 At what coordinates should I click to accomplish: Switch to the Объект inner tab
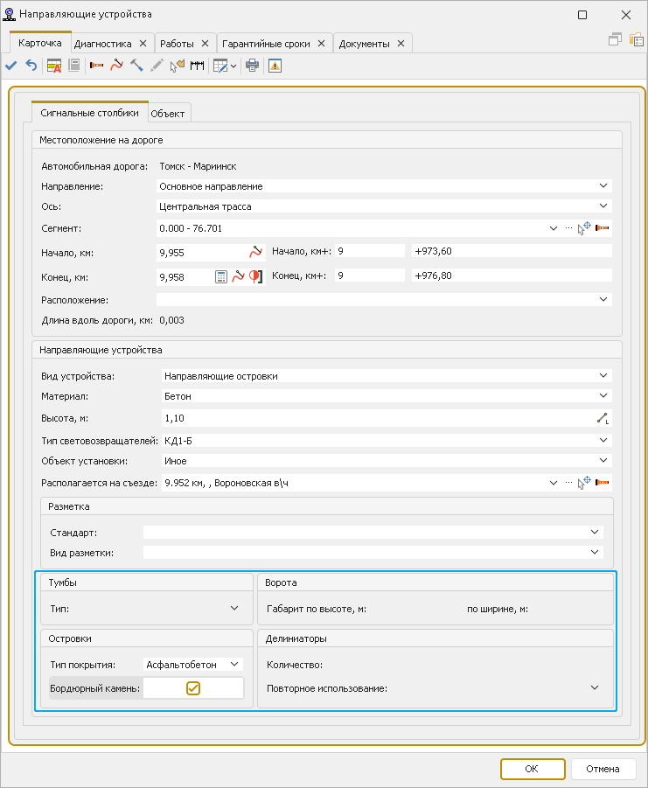point(168,114)
